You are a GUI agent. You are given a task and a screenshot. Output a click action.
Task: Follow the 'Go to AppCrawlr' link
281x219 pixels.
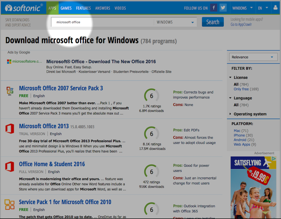[x=241, y=24]
